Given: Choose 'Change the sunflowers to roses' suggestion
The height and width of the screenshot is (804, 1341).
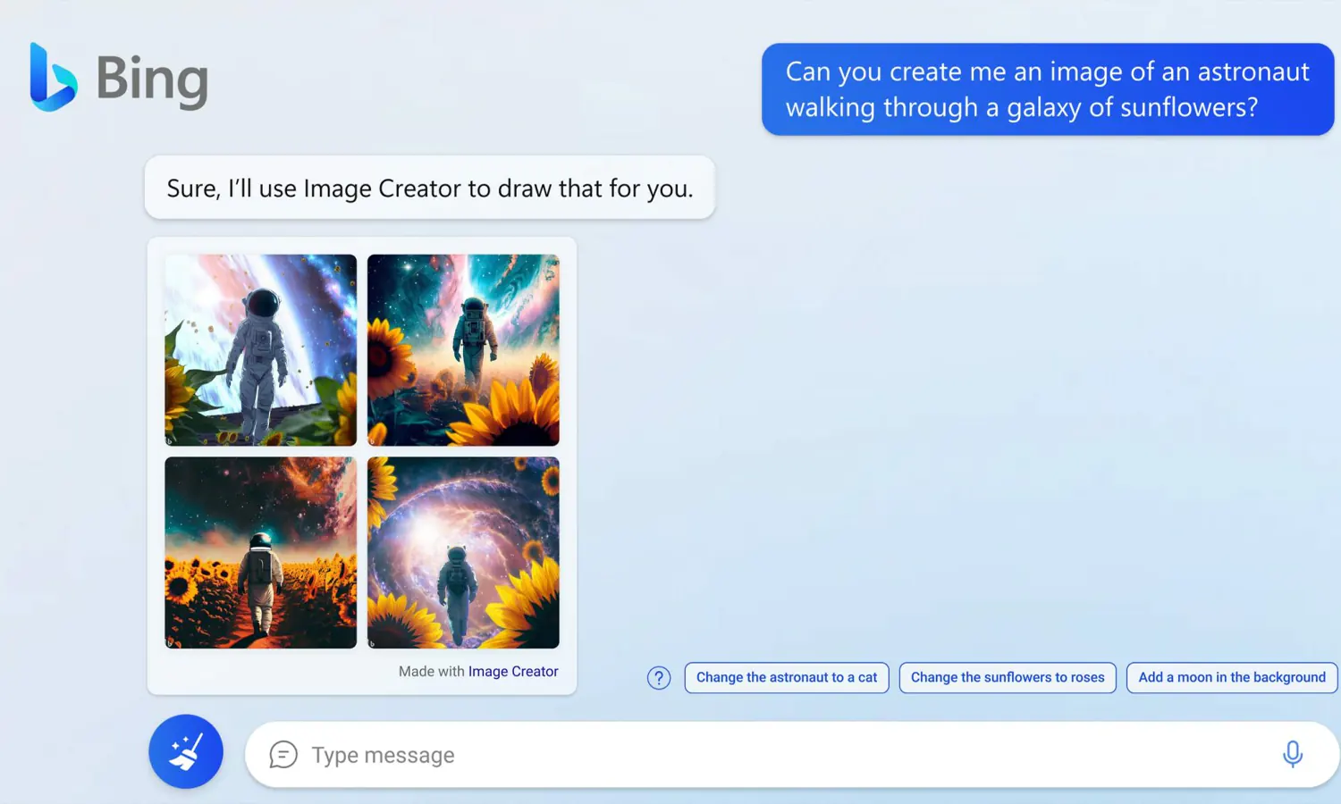Looking at the screenshot, I should click(1008, 677).
